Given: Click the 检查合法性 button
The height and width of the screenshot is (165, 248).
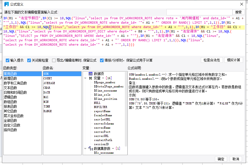Looking at the screenshot, I should pos(212,60).
